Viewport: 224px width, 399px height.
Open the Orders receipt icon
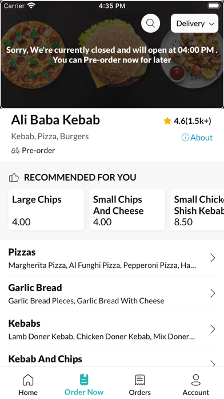pyautogui.click(x=140, y=380)
